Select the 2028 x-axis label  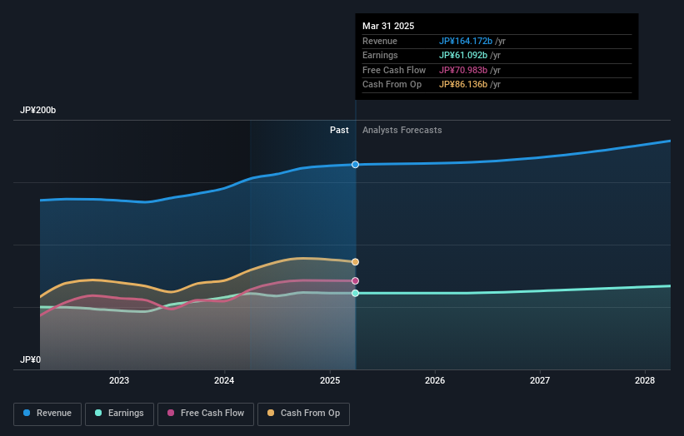[645, 380]
